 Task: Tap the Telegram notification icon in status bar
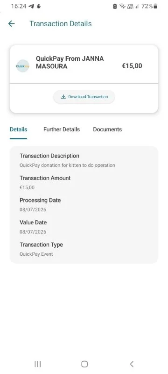pyautogui.click(x=31, y=7)
